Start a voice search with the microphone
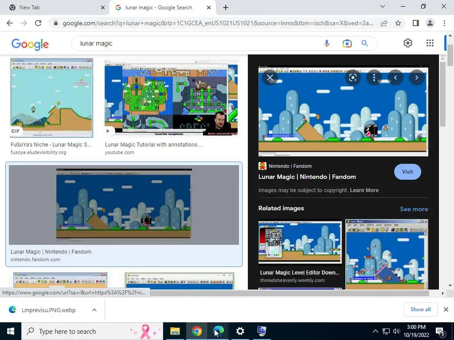This screenshot has height=340, width=454. 327,43
